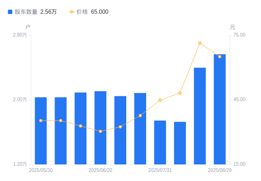Click the 2025/05/30 date axis label
The image size is (261, 181).
[x=41, y=170]
